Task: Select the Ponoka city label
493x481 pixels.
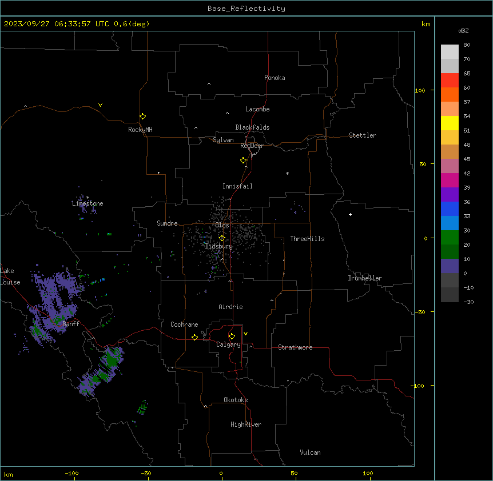Action: (275, 78)
